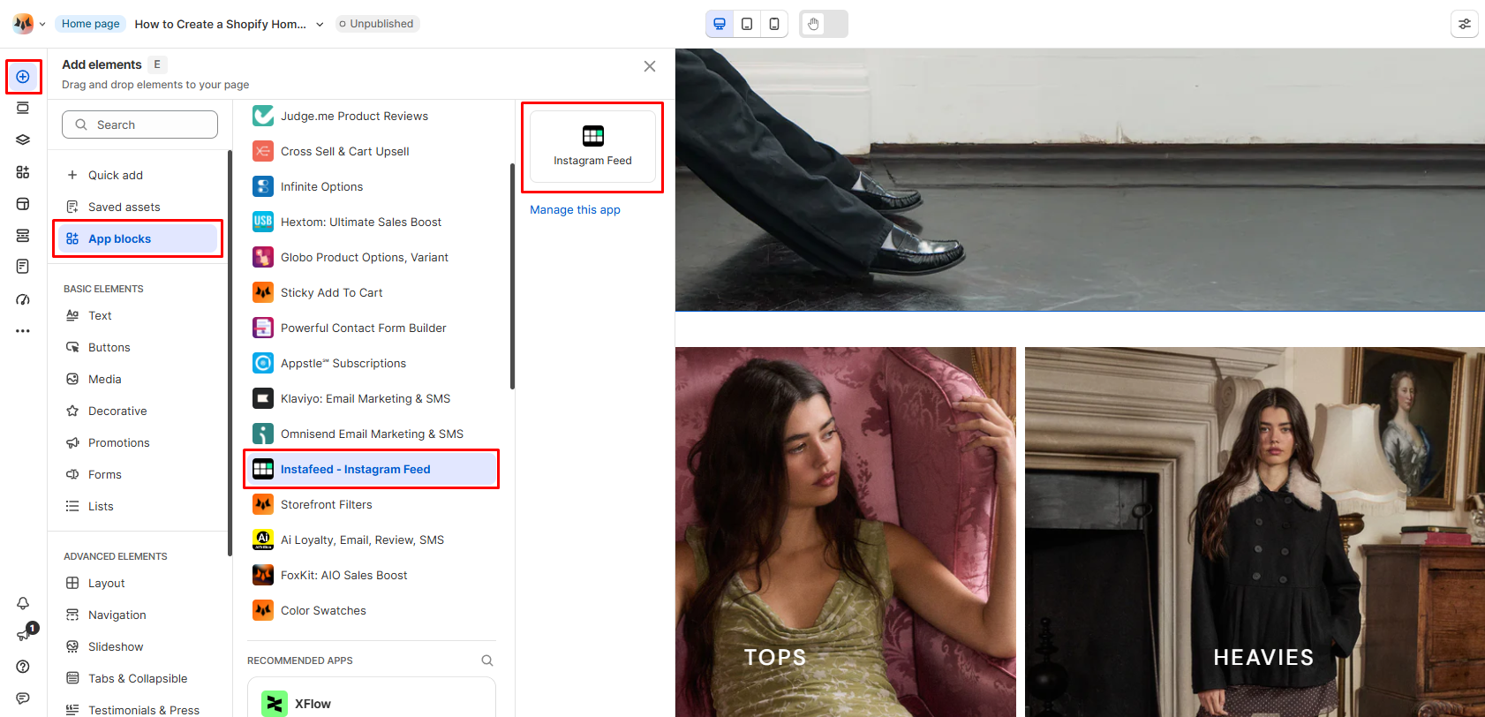Open the notifications bell icon
This screenshot has width=1485, height=717.
point(23,603)
